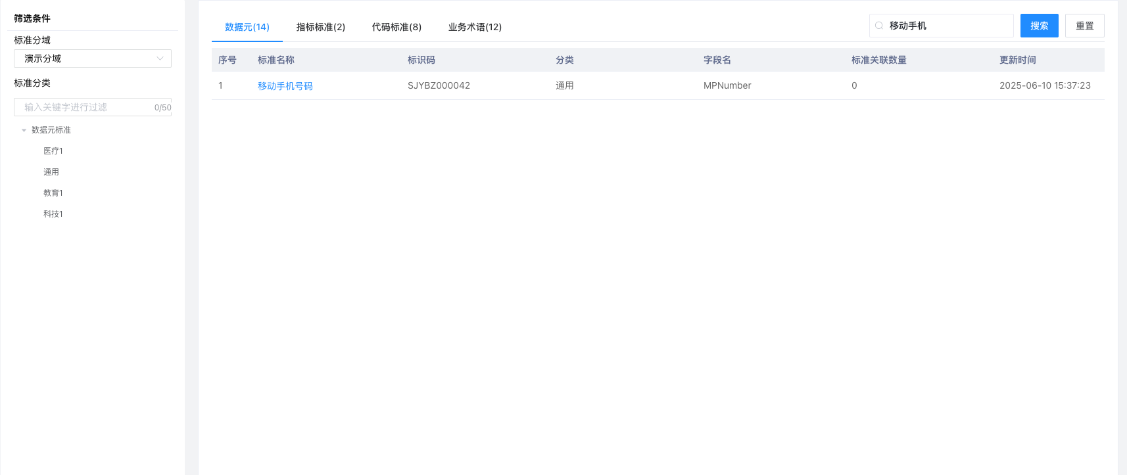
Task: Reset filters with the 重置 button
Action: 1085,26
